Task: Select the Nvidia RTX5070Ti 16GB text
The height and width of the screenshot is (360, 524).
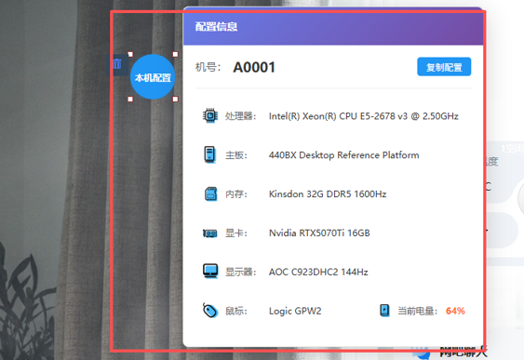Action: [319, 233]
